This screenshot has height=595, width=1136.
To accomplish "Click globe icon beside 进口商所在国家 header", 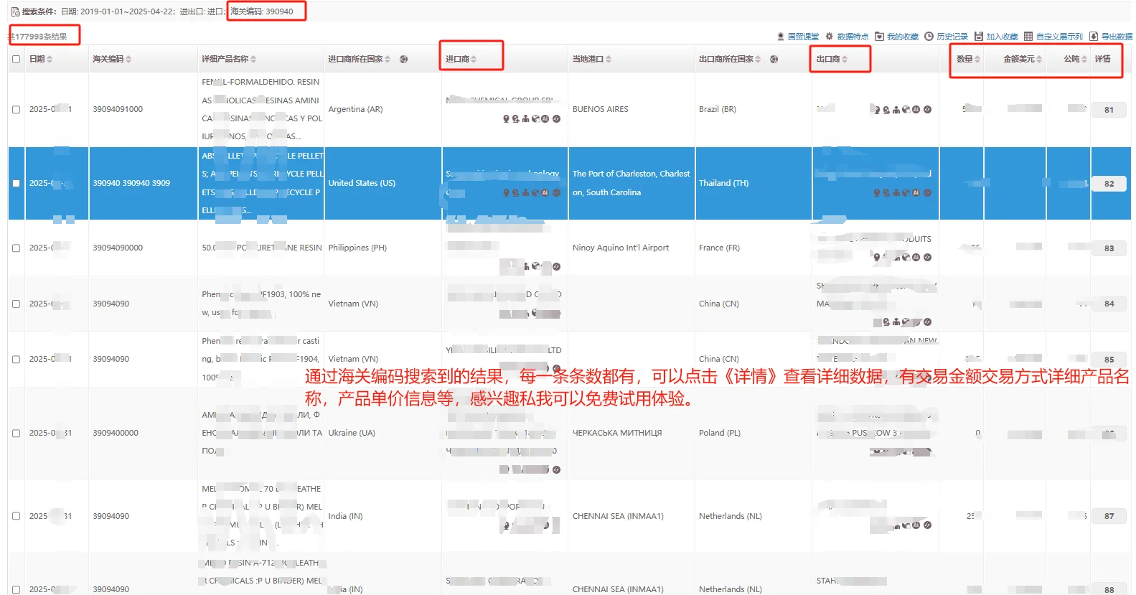I will [x=403, y=59].
